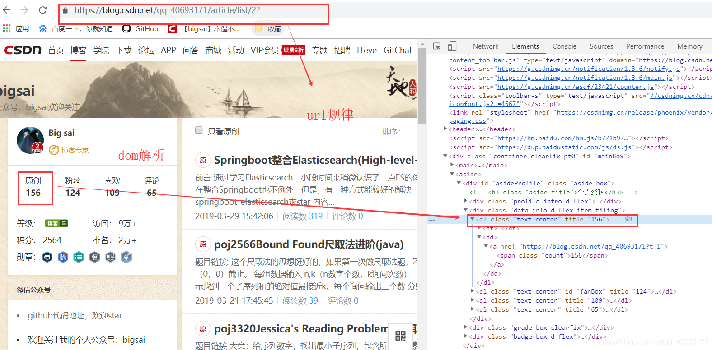Click the first dark cat medal badge
This screenshot has width=712, height=350.
coord(47,257)
